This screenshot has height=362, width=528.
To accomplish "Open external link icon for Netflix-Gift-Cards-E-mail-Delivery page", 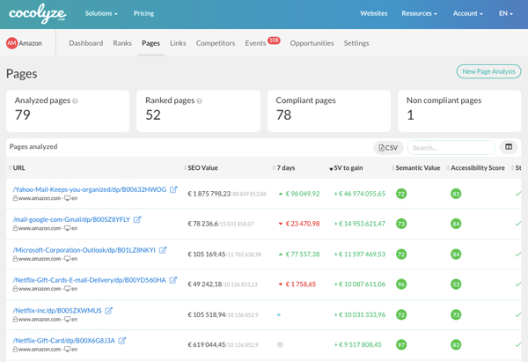I will pos(173,280).
